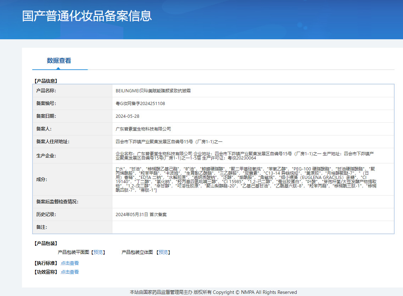Viewport: 403px width, 296px height.
Task: Click the empty 备案后监督检查情况 value cell
Action: click(x=253, y=202)
